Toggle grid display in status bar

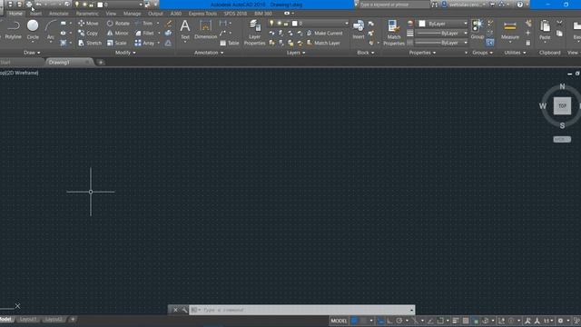(x=355, y=321)
